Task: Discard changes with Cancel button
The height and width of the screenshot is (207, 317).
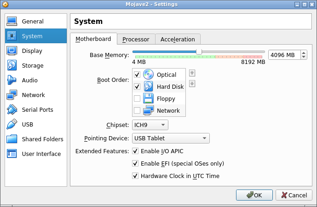Action: (x=294, y=195)
